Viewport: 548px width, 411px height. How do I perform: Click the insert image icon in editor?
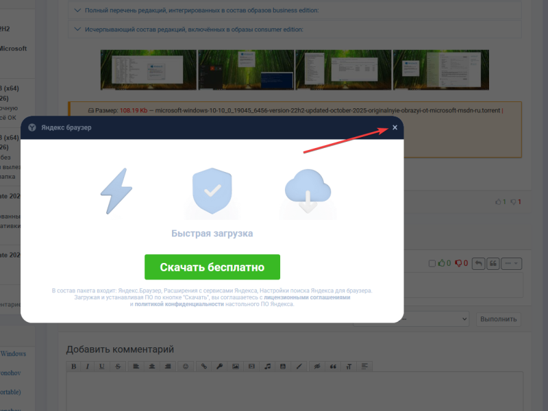pos(236,366)
